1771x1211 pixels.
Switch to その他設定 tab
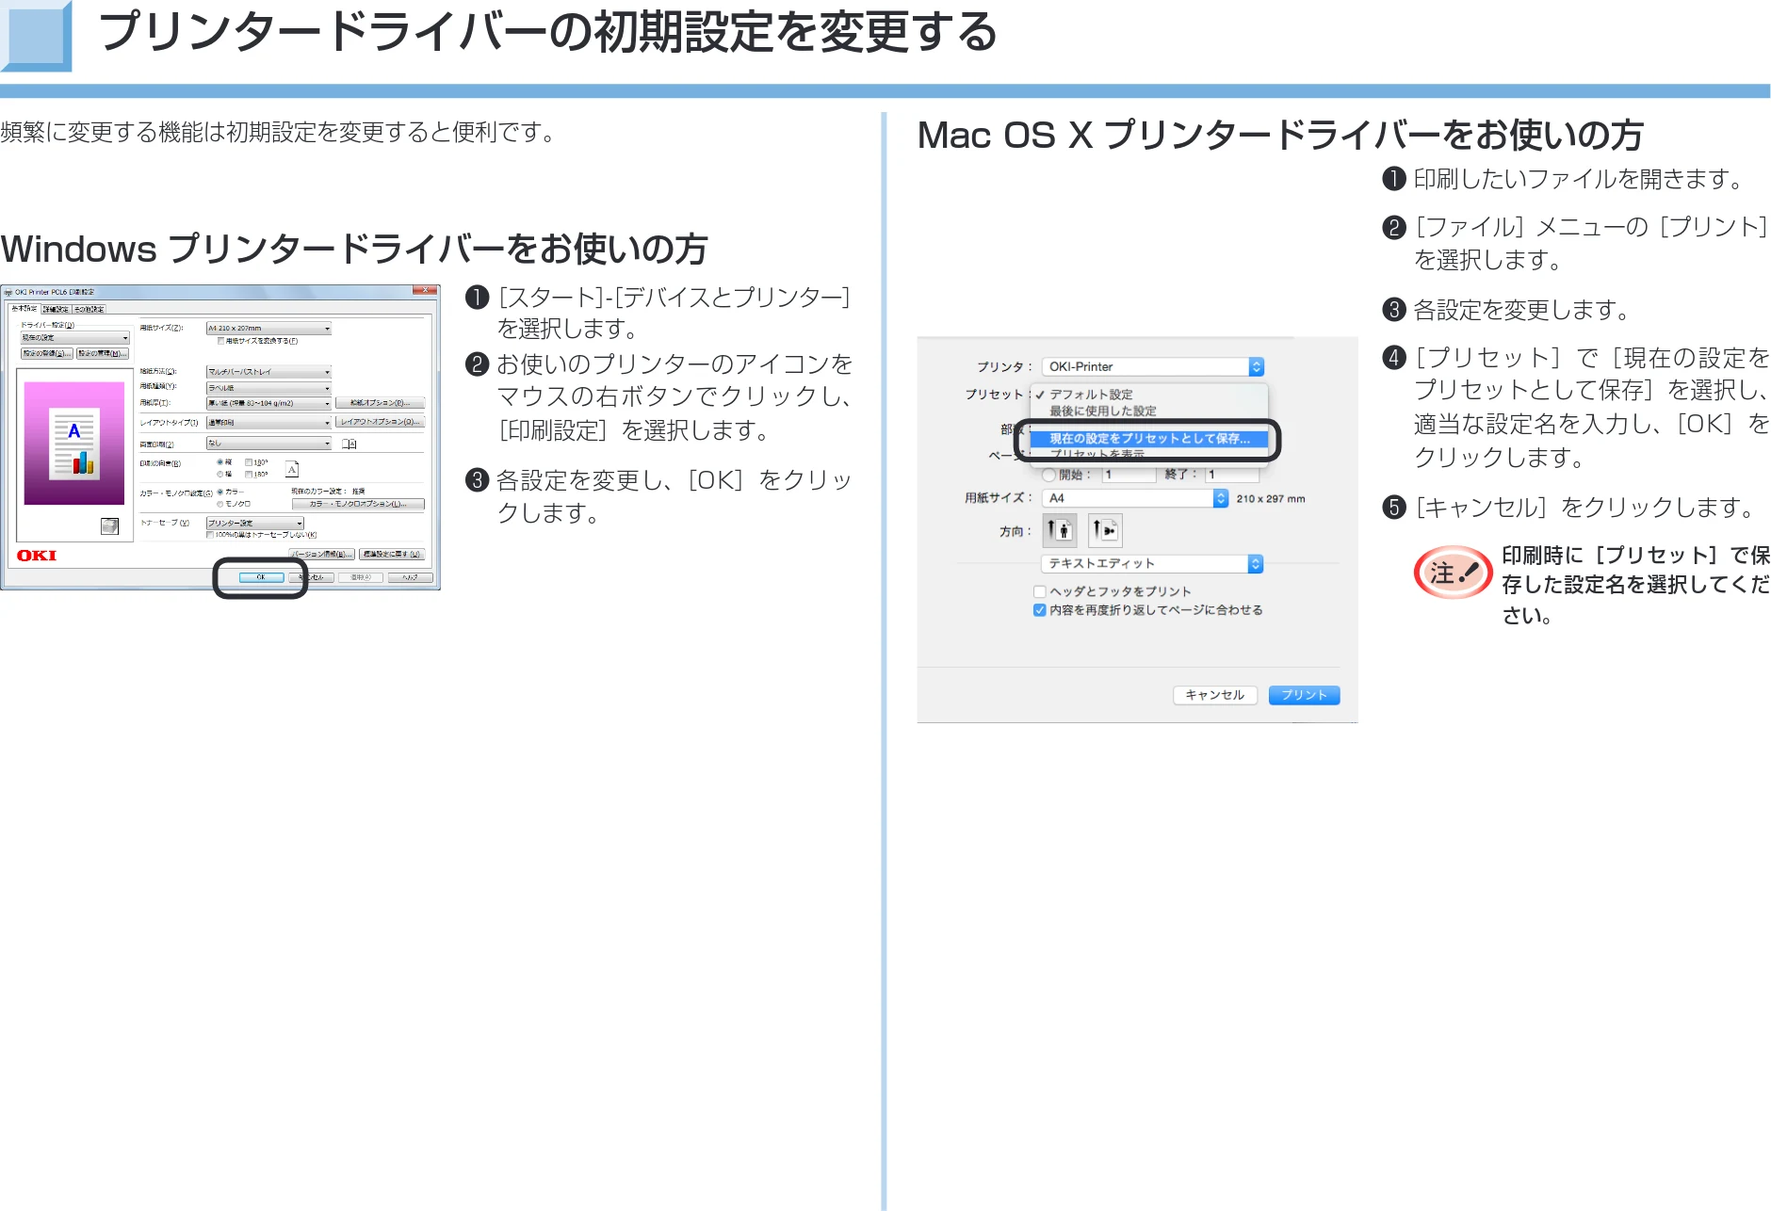point(89,309)
